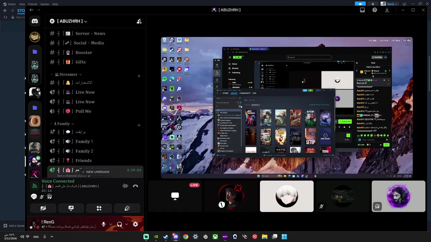This screenshot has width=431, height=242.
Task: Open Steam Add a Game link
Action: click(x=14, y=226)
